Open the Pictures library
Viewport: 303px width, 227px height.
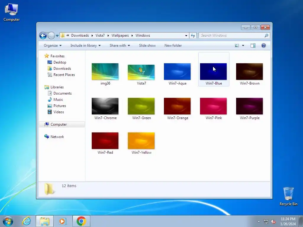tap(60, 106)
